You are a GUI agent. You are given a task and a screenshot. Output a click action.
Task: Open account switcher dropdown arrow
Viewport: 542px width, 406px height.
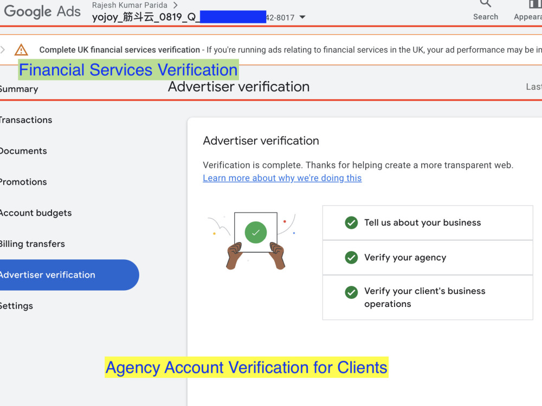(x=302, y=17)
